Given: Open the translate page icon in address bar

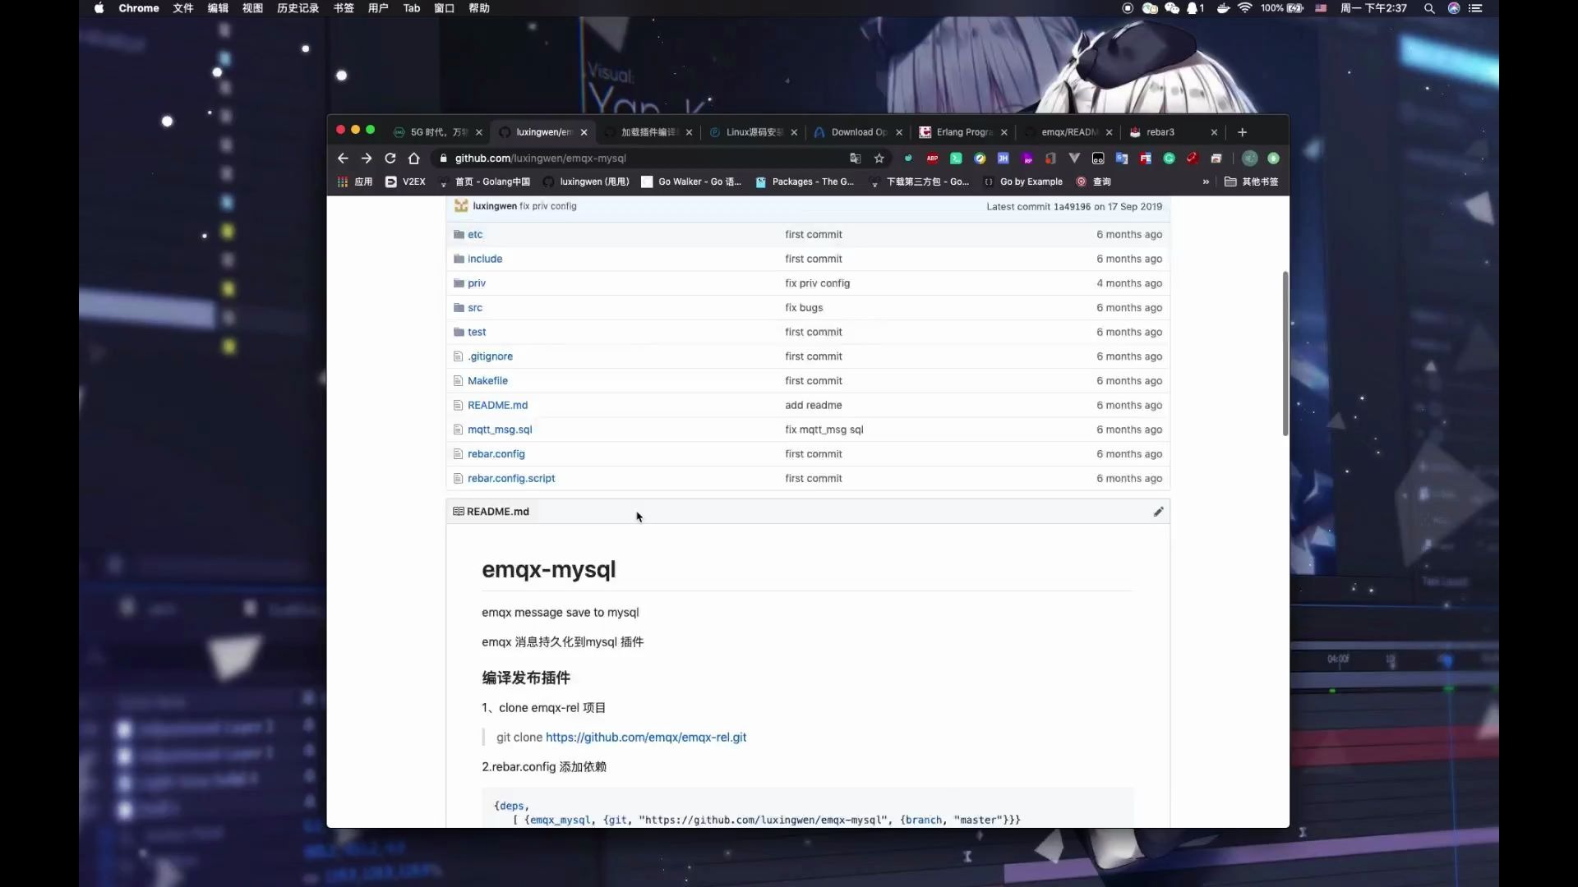Looking at the screenshot, I should [855, 158].
